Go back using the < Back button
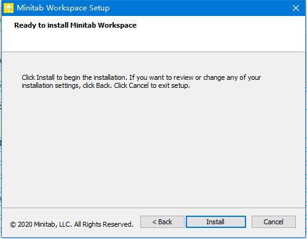 pyautogui.click(x=162, y=222)
